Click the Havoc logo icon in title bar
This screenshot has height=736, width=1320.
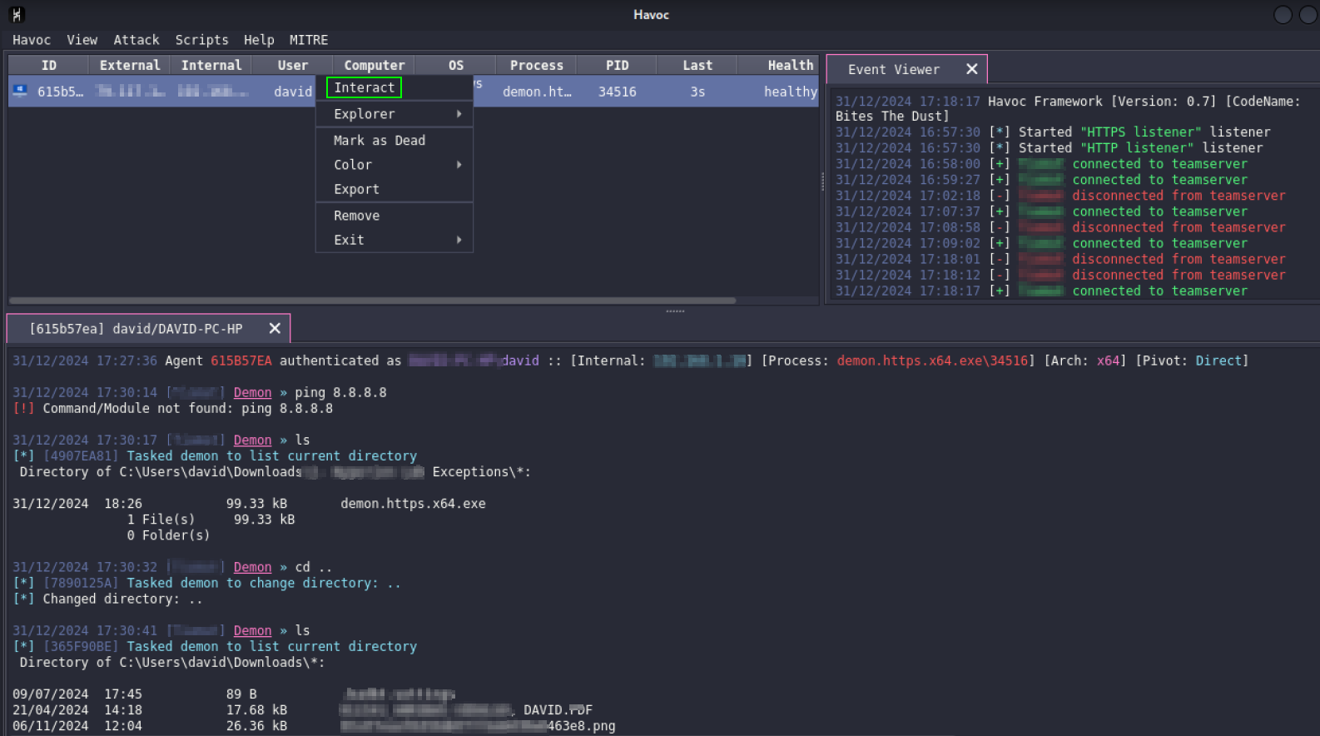17,14
